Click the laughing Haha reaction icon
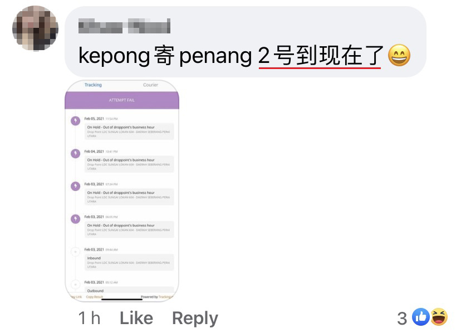The image size is (461, 333). pos(439,317)
